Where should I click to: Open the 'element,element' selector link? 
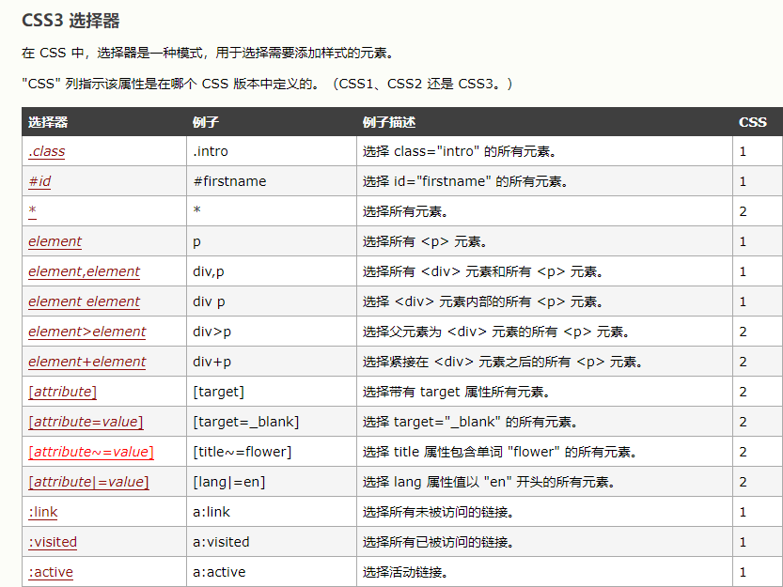pyautogui.click(x=84, y=271)
